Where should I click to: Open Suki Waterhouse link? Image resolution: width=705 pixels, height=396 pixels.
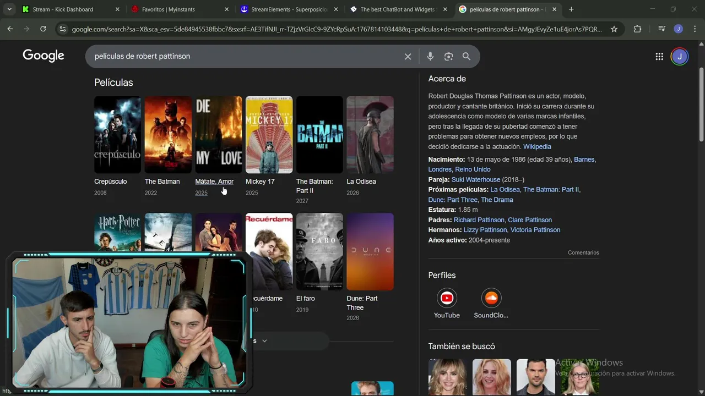tap(476, 180)
